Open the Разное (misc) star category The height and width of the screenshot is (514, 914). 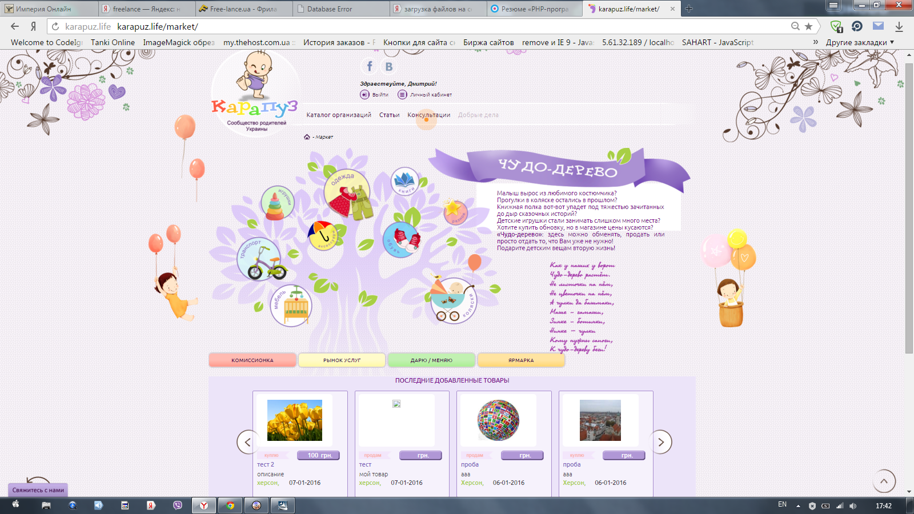tap(455, 212)
